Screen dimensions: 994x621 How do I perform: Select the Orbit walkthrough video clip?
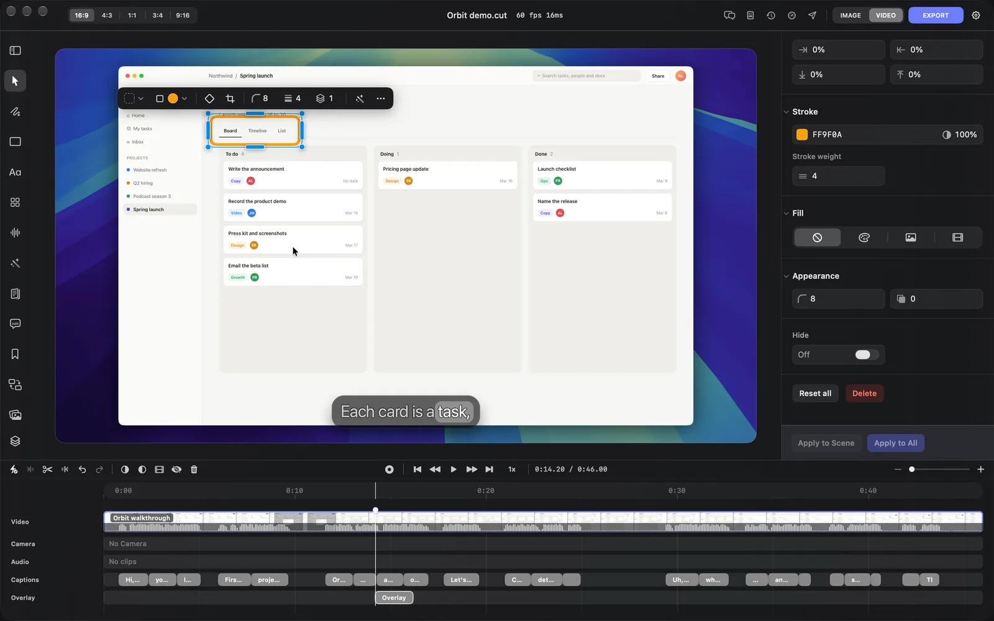(x=543, y=522)
